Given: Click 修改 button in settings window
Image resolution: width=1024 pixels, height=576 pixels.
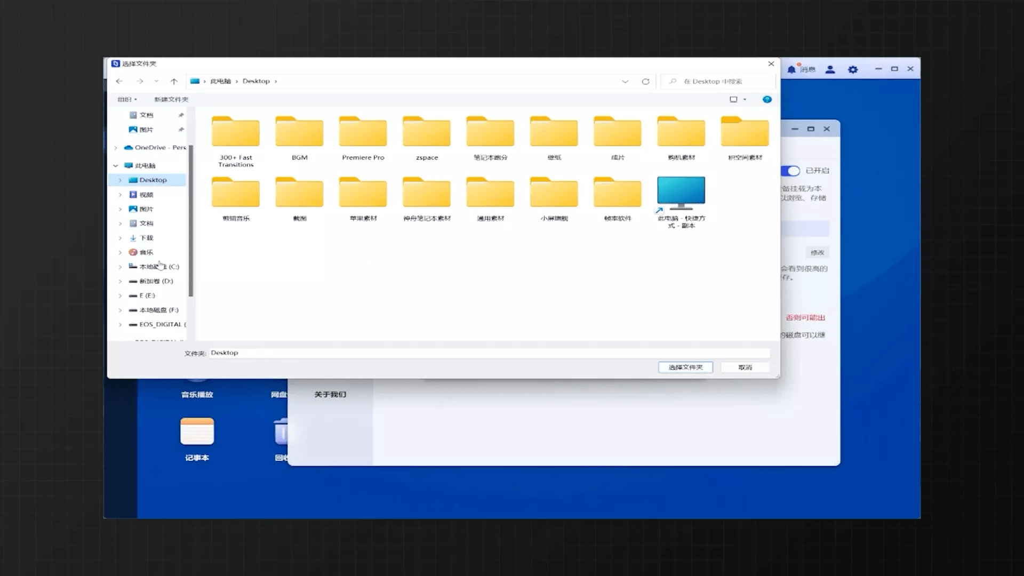Looking at the screenshot, I should [x=817, y=252].
